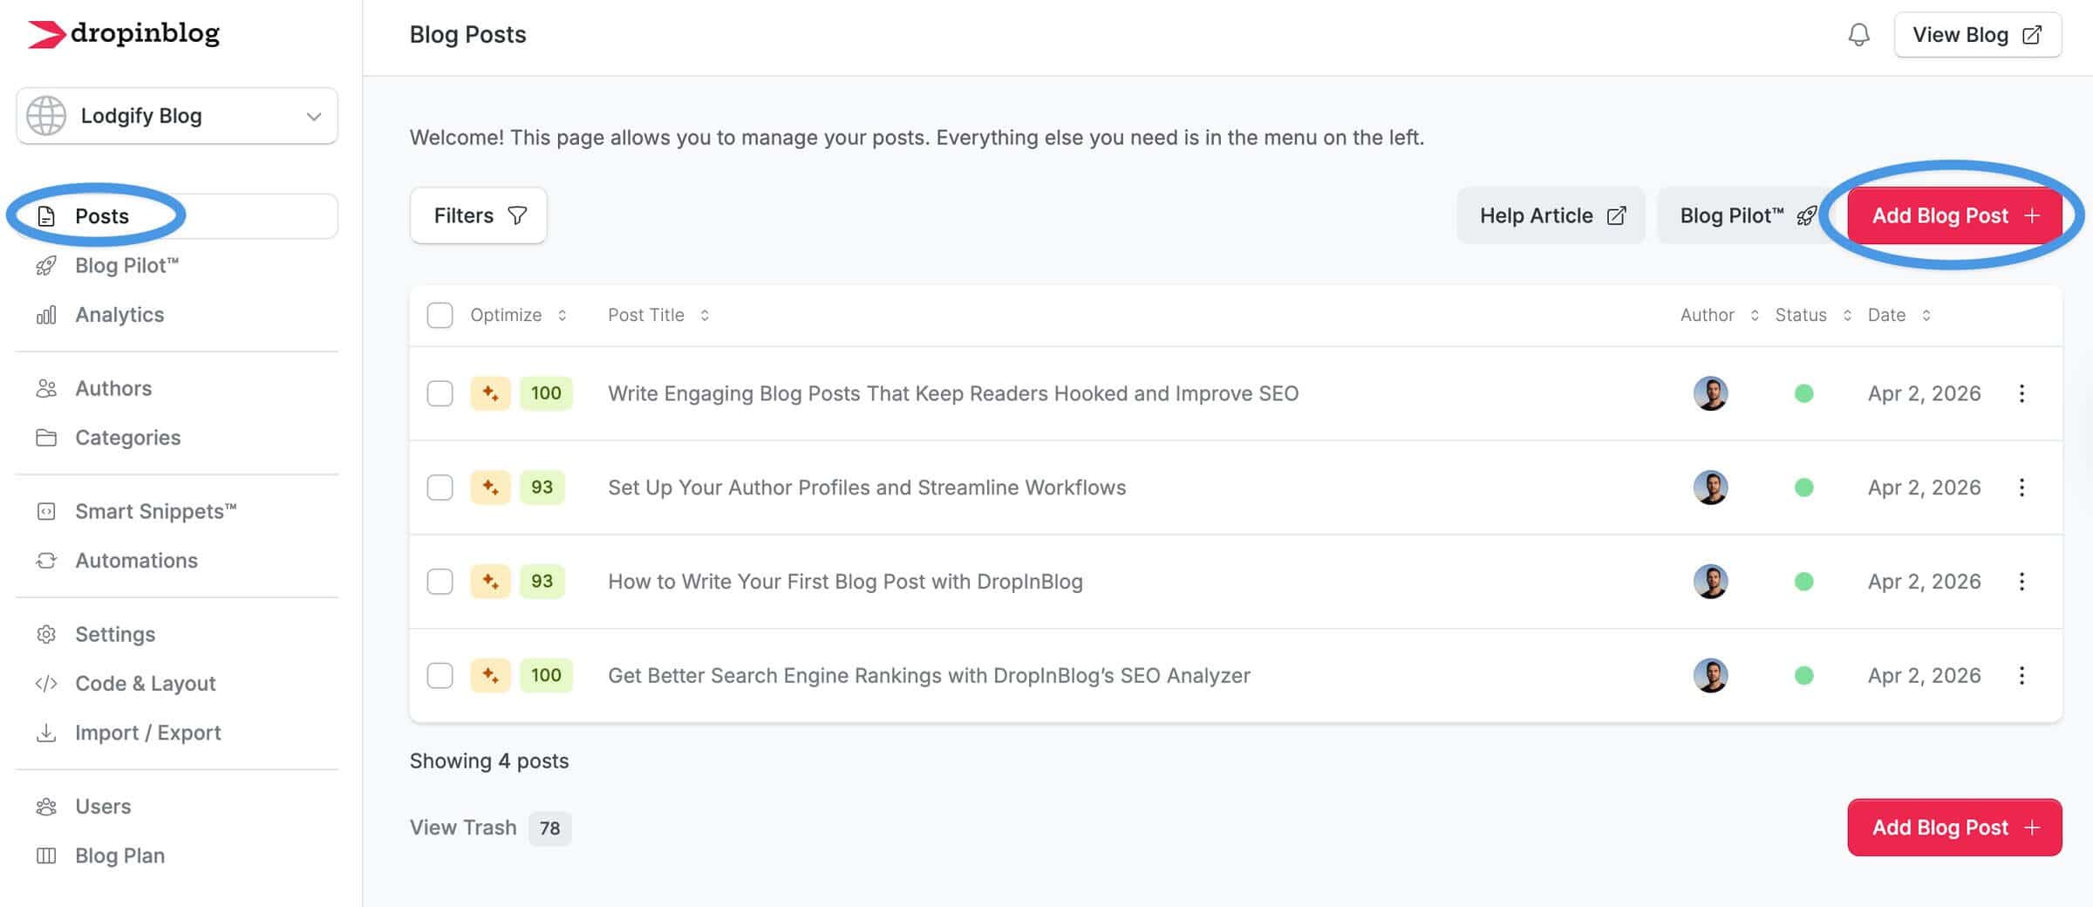Click the green status dot for 'Set Up Your Author Profiles'
The image size is (2093, 907).
tap(1803, 488)
